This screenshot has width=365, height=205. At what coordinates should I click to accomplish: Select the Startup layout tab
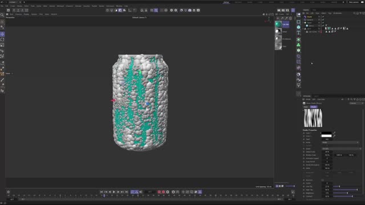226,2
